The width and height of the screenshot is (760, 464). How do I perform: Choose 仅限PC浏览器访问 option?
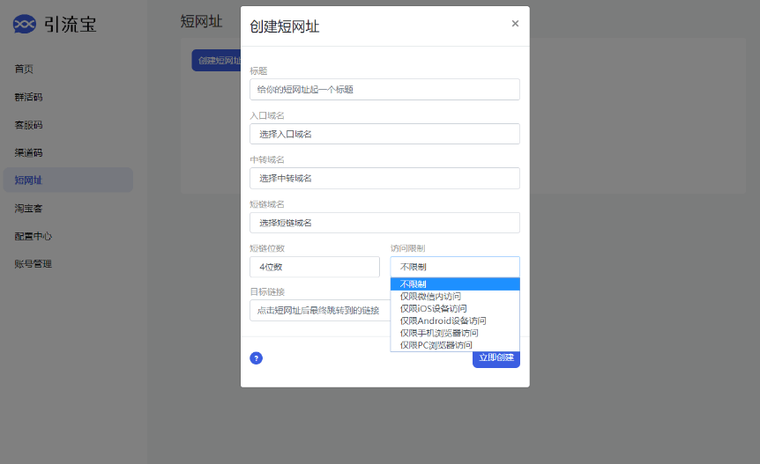pyautogui.click(x=455, y=345)
